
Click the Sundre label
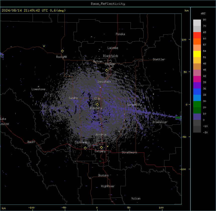click(x=73, y=98)
